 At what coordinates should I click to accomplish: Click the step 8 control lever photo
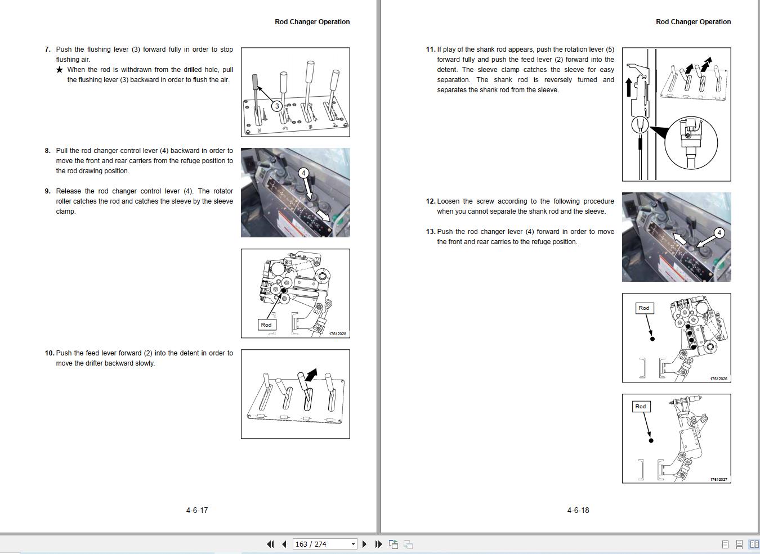click(296, 192)
